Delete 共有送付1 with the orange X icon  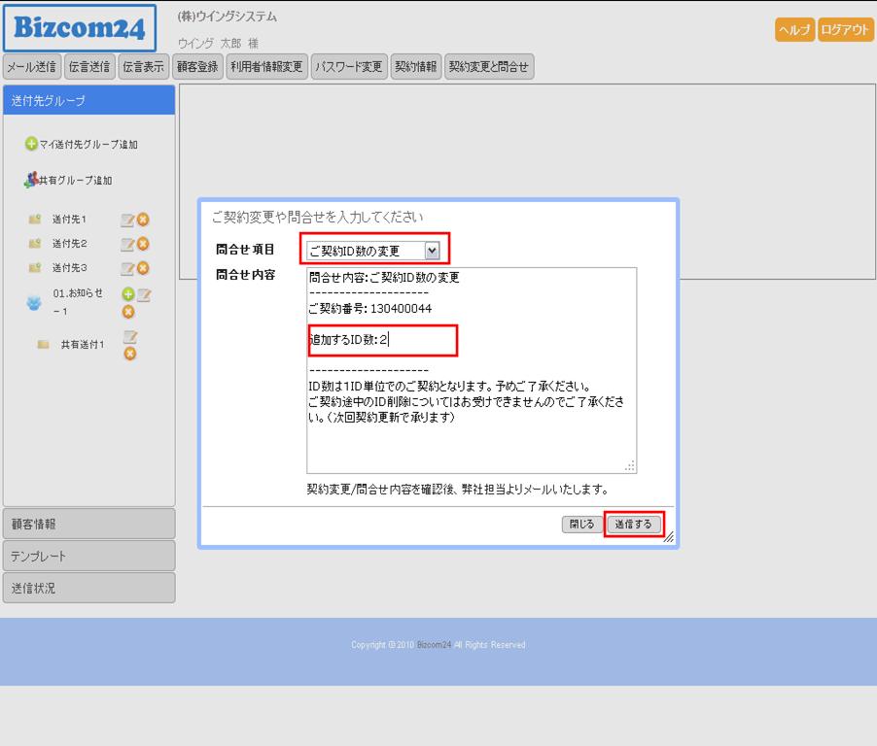(129, 354)
